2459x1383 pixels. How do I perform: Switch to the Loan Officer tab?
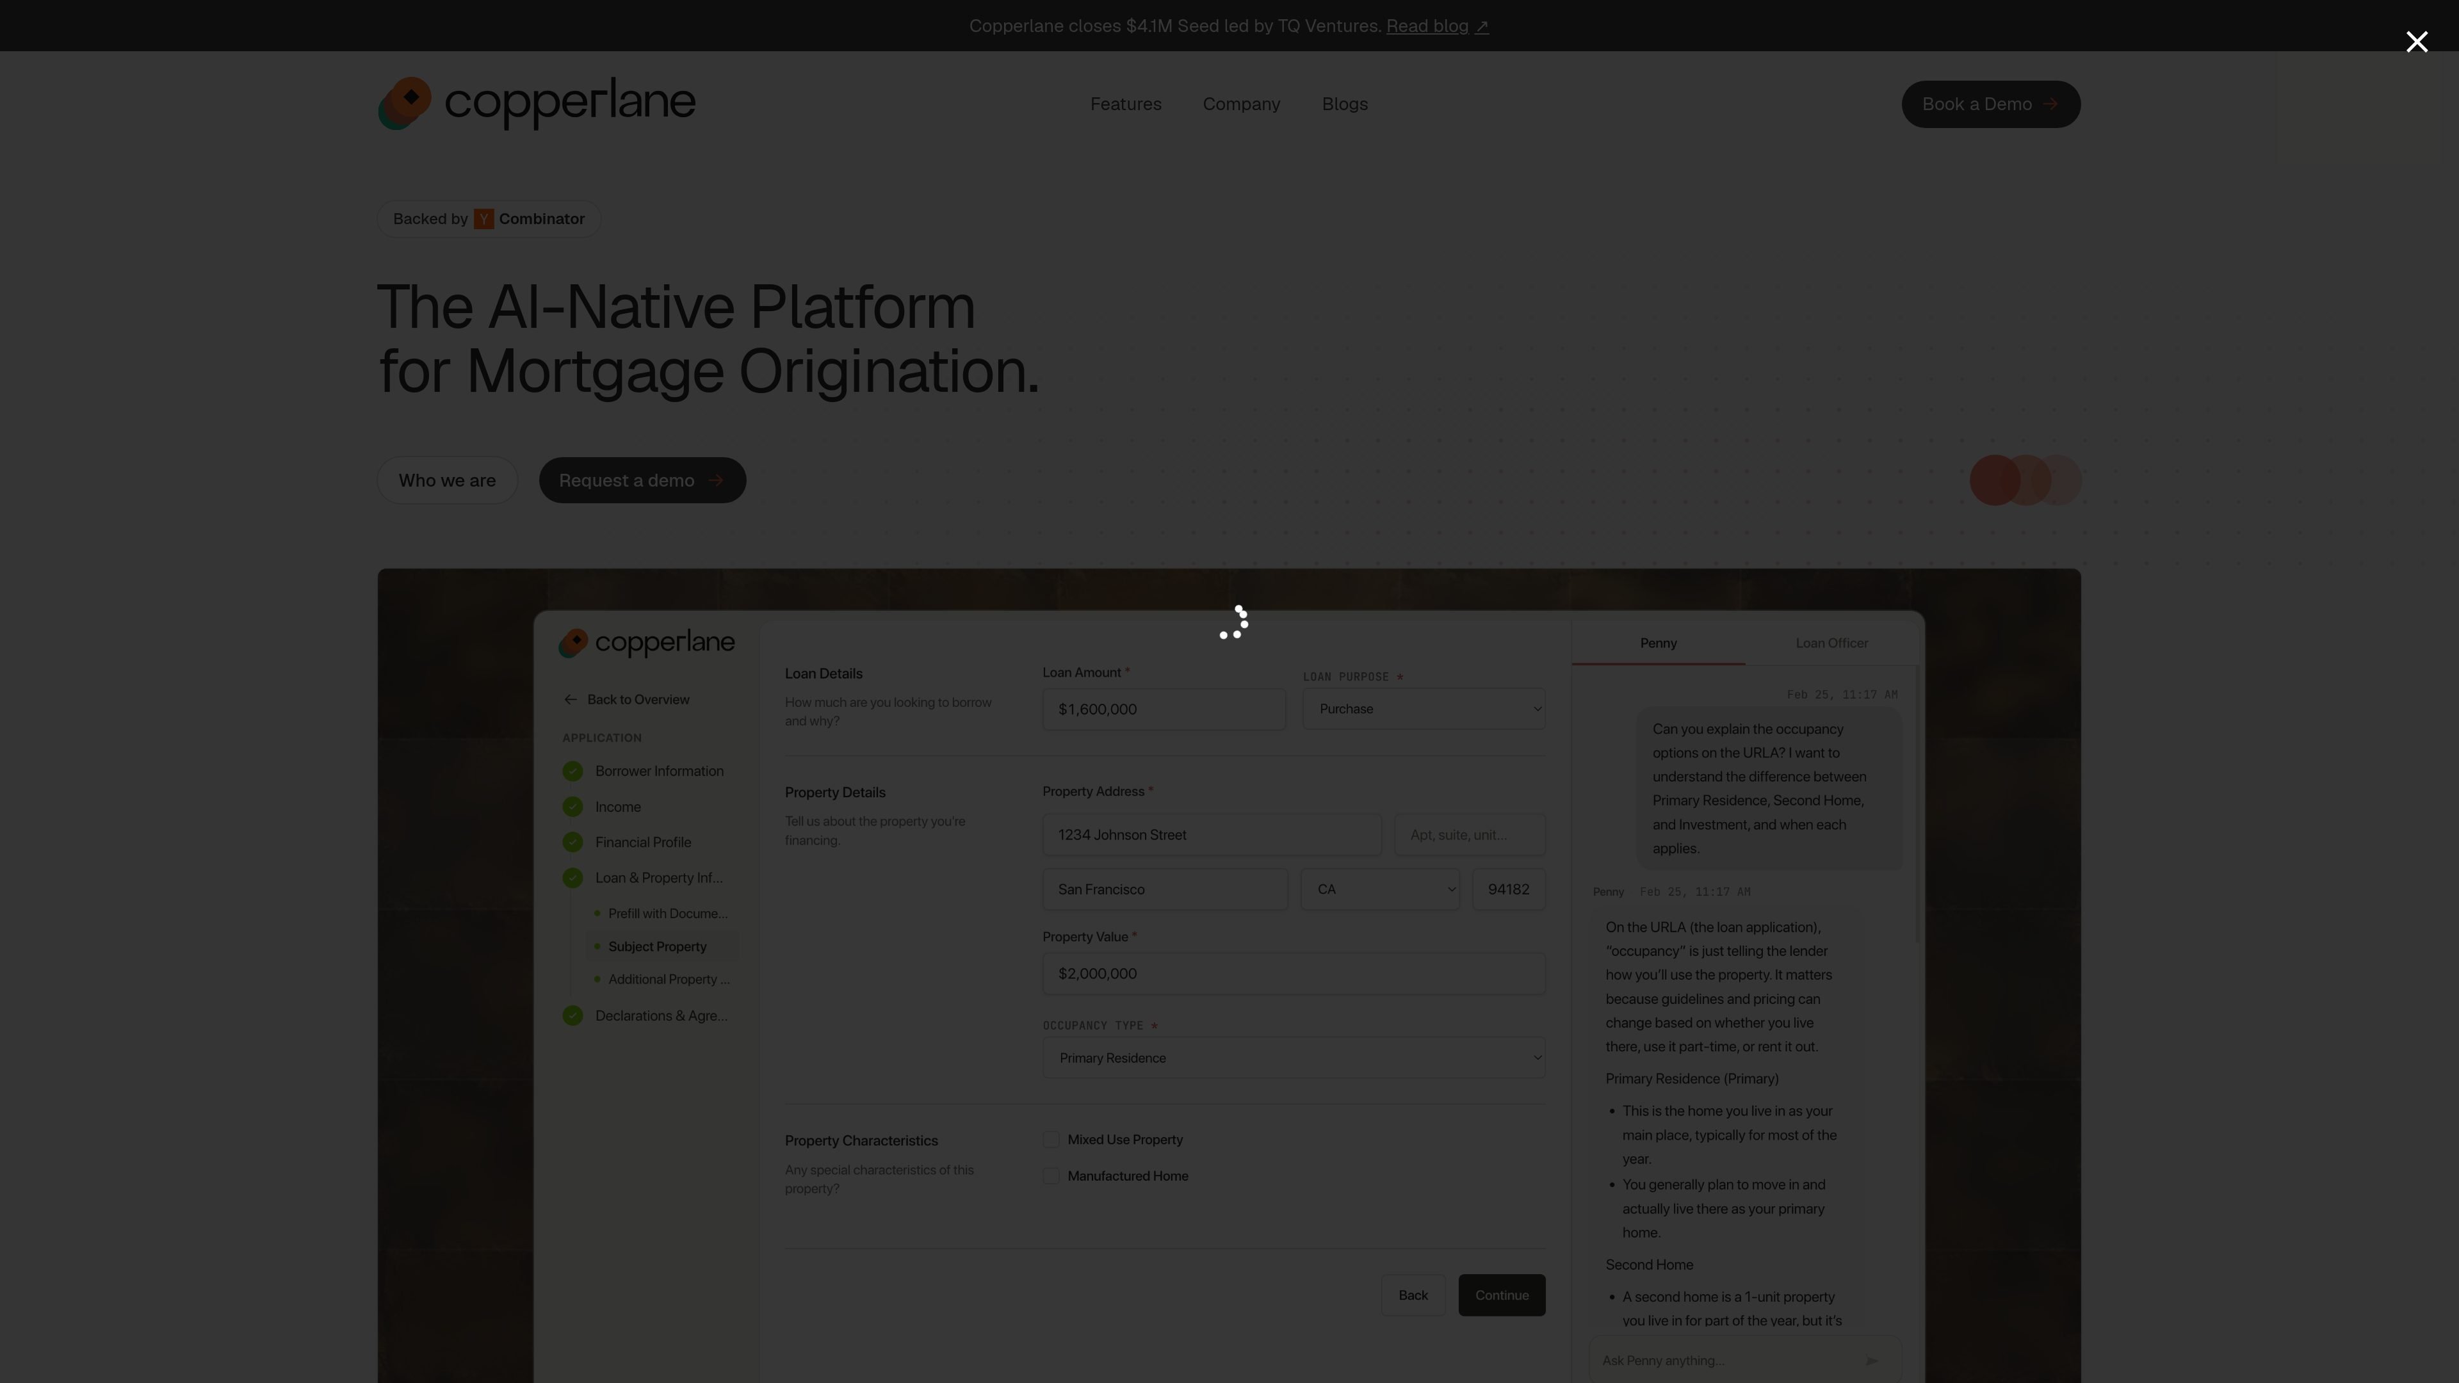point(1832,643)
